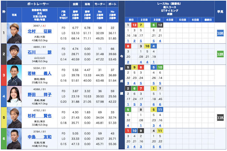Image resolution: width=227 pixels, height=151 pixels.
Task: Click the red lane number 3 cell
Action: (x=4, y=75)
